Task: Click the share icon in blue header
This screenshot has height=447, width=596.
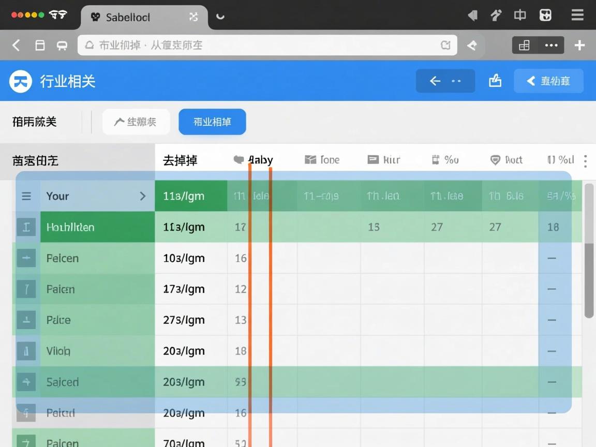Action: [495, 81]
